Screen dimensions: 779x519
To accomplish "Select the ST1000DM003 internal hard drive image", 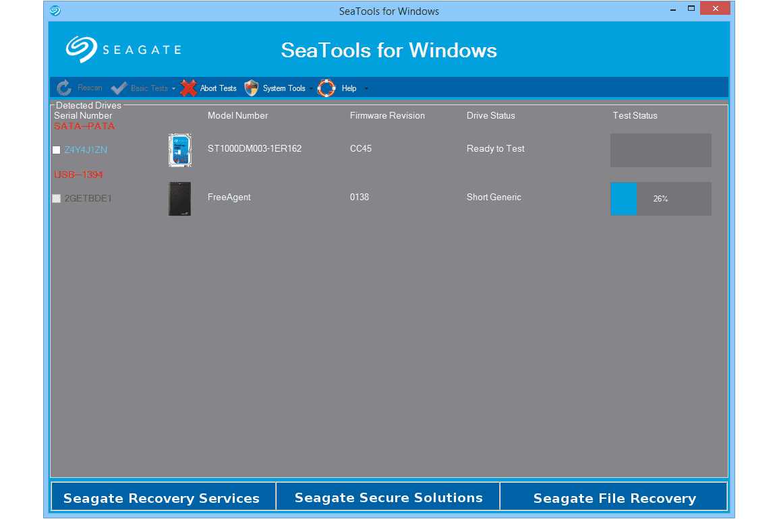I will tap(180, 150).
